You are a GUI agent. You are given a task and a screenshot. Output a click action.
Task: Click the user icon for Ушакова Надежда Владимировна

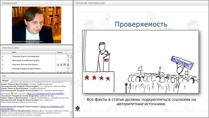[68, 69]
